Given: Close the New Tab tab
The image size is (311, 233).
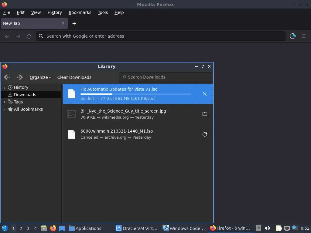Looking at the screenshot, I should tap(63, 23).
